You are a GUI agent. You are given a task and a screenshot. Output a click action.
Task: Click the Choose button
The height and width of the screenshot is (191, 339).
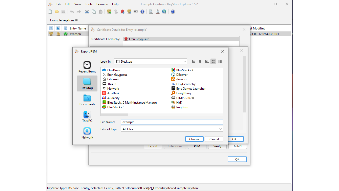[x=194, y=139]
